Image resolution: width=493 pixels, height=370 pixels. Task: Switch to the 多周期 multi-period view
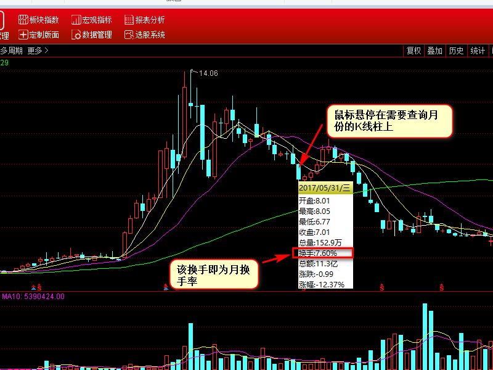click(x=11, y=51)
